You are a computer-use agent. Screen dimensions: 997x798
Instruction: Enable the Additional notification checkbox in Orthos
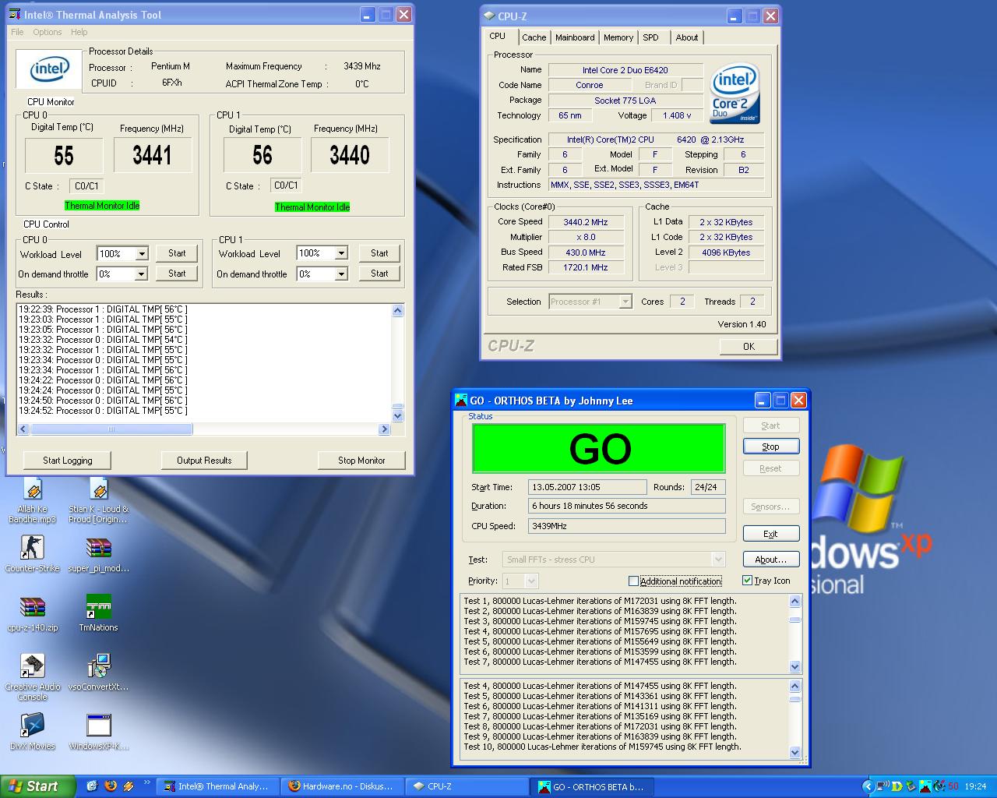click(x=633, y=581)
